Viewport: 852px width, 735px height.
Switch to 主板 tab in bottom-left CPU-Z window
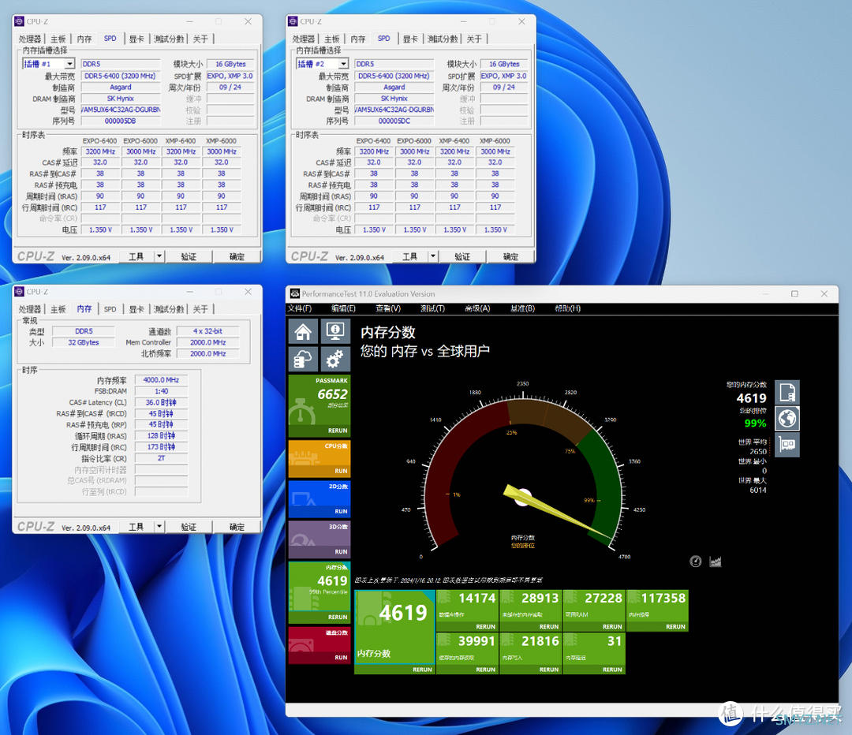point(58,308)
